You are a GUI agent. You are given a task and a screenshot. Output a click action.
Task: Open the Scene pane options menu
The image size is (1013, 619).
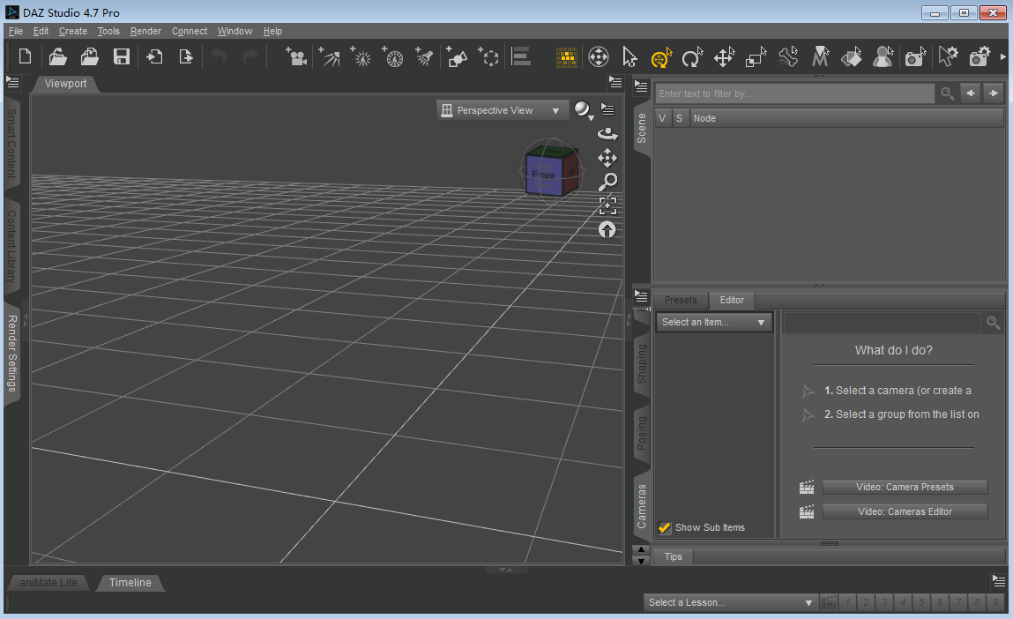641,86
